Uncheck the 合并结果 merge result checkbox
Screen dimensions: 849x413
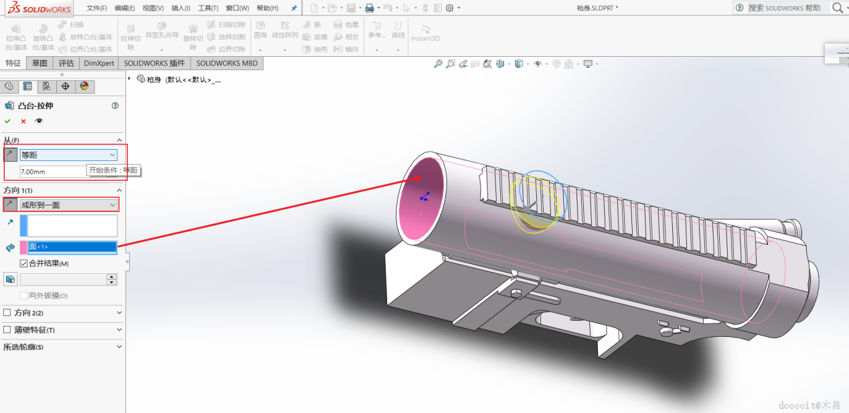point(23,263)
